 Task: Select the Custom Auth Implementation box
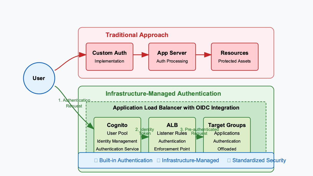click(x=110, y=57)
